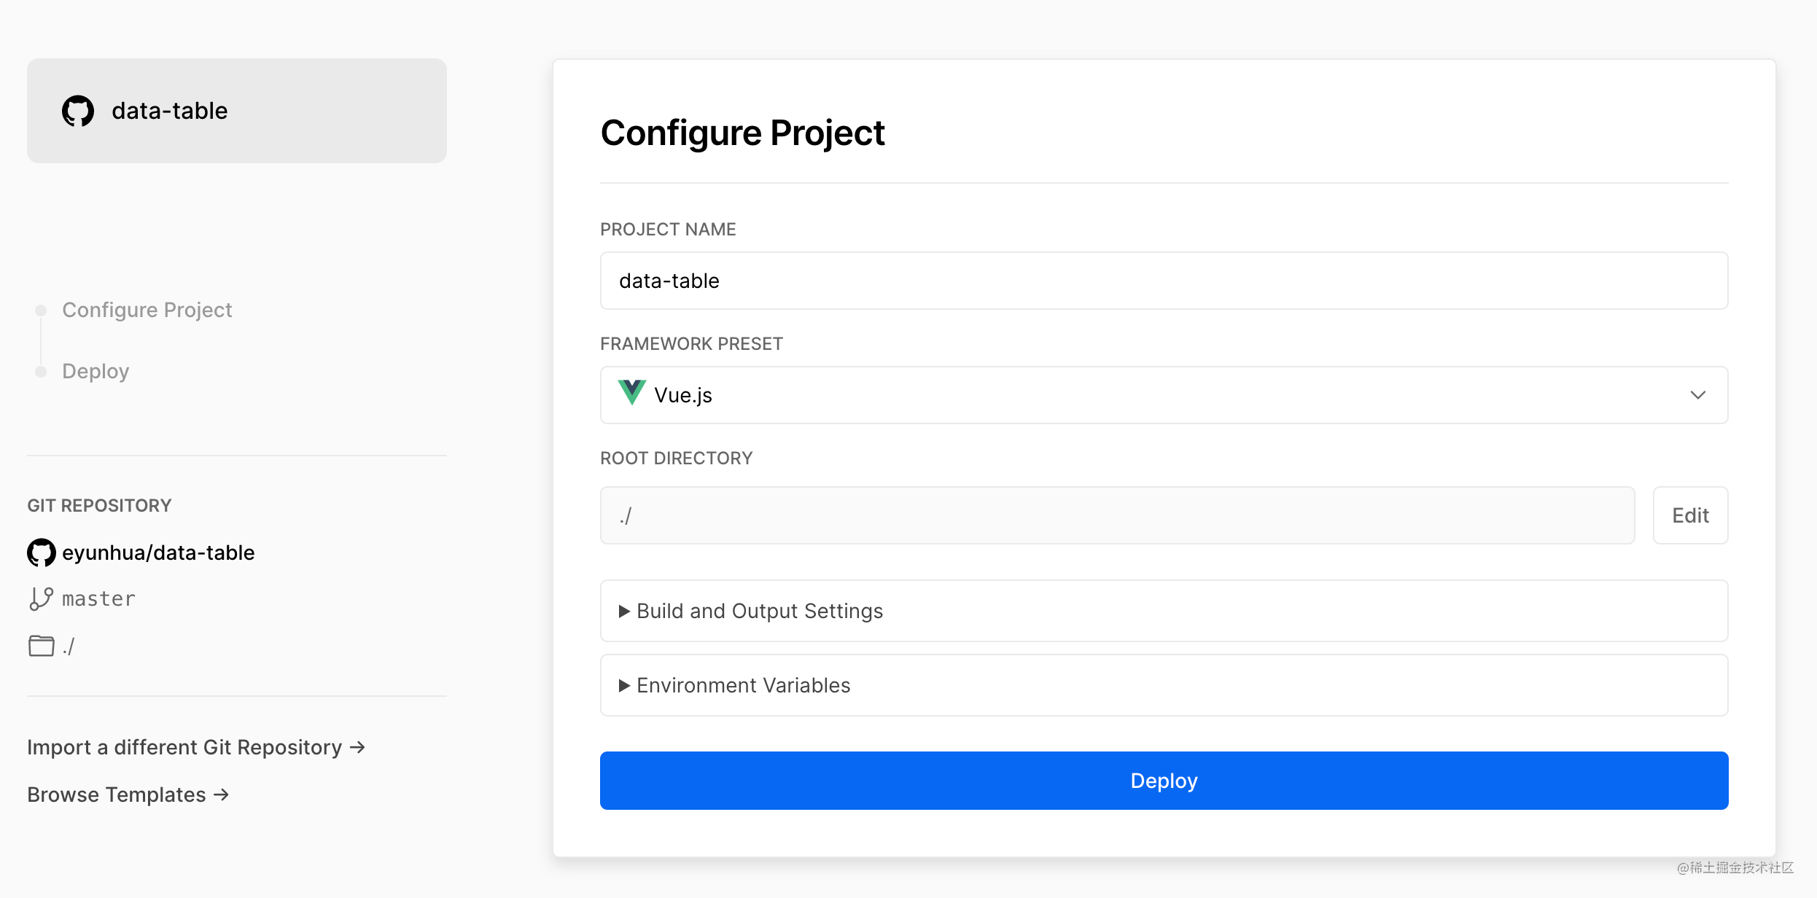1817x898 pixels.
Task: Click the Configure Project step bullet
Action: pos(42,311)
